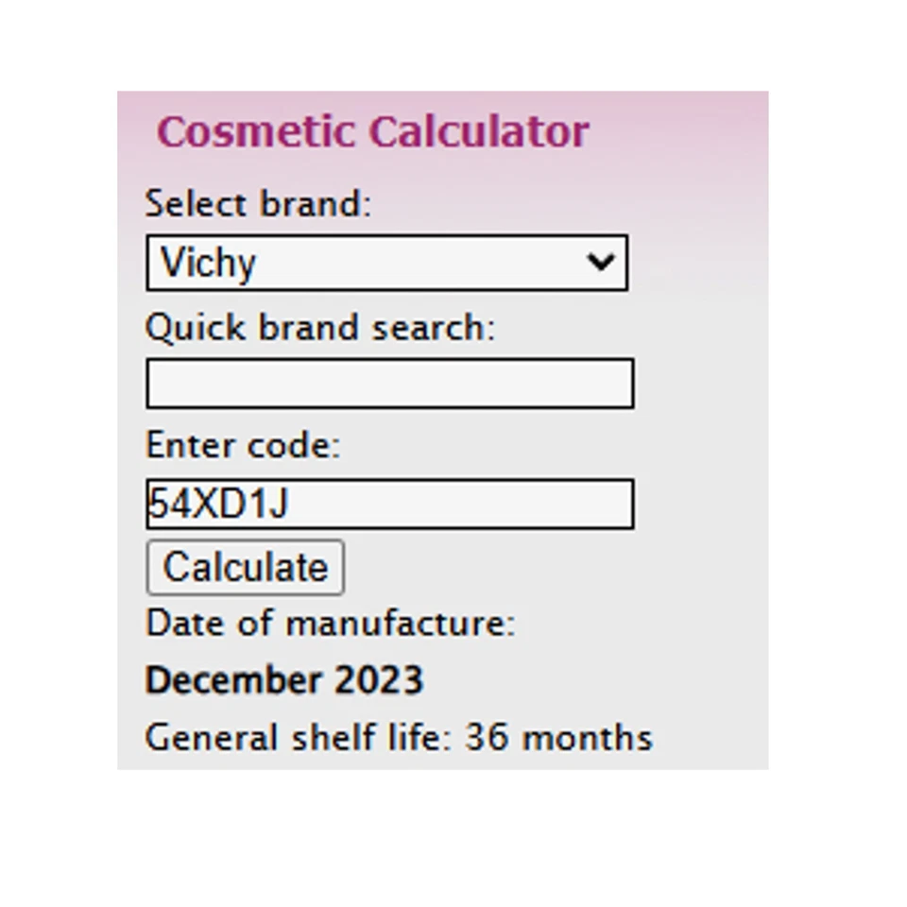
Task: Click the "Vichy" text in the brand selector
Action: coord(208,263)
